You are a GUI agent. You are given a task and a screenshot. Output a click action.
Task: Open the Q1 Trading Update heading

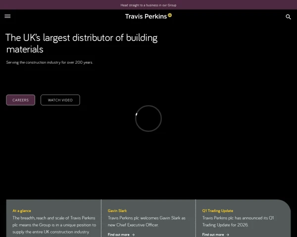(x=218, y=211)
